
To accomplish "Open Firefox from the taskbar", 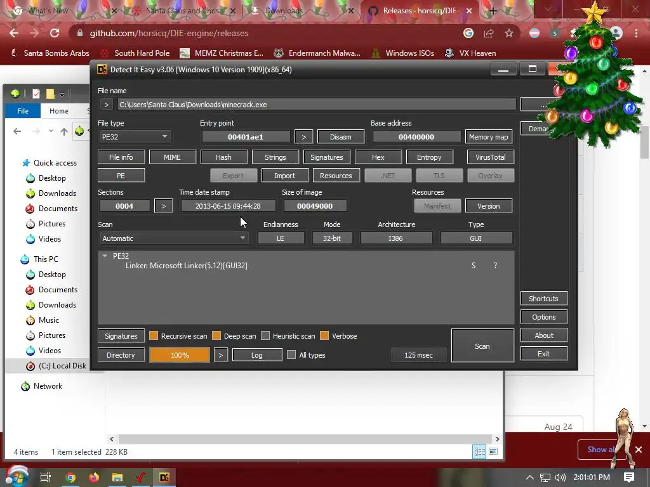I will [x=94, y=477].
